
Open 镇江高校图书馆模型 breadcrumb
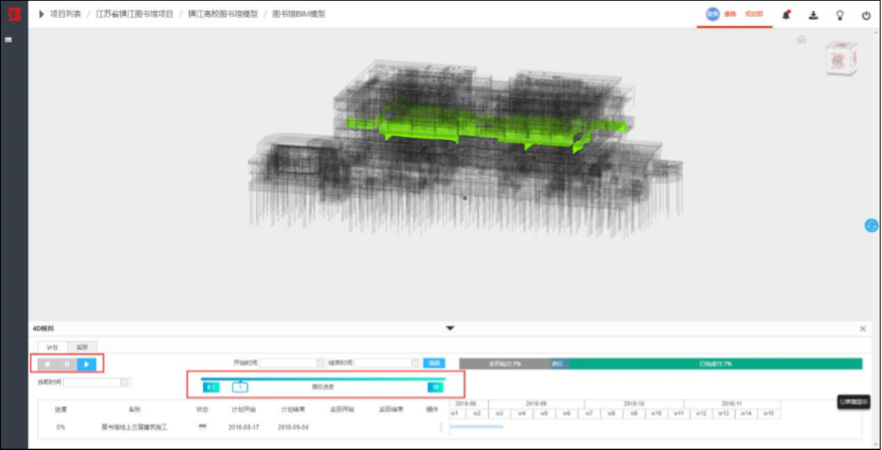coord(223,14)
